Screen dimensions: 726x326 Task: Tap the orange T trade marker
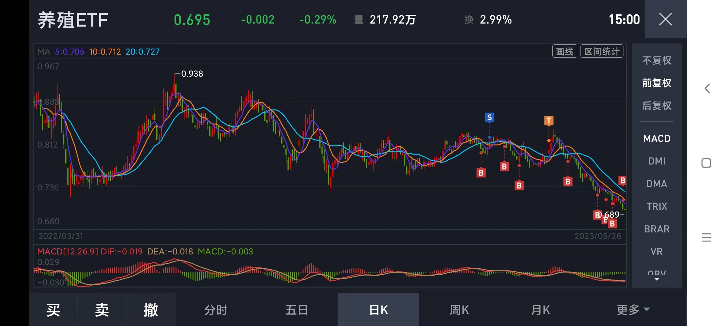(549, 121)
